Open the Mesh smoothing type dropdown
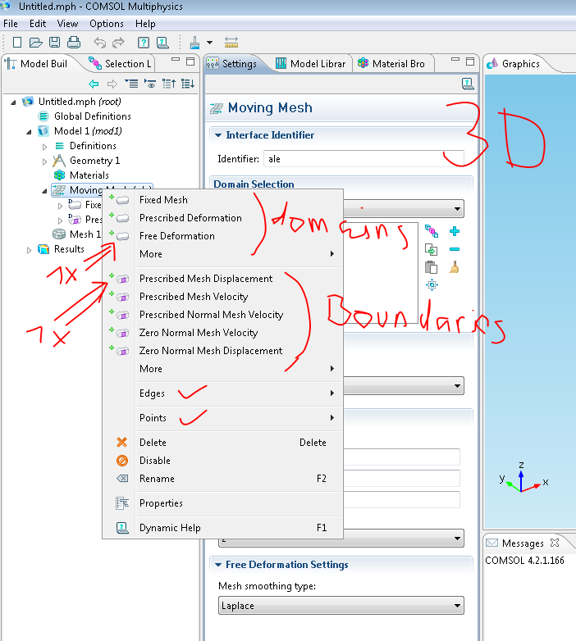This screenshot has height=641, width=576. 341,606
